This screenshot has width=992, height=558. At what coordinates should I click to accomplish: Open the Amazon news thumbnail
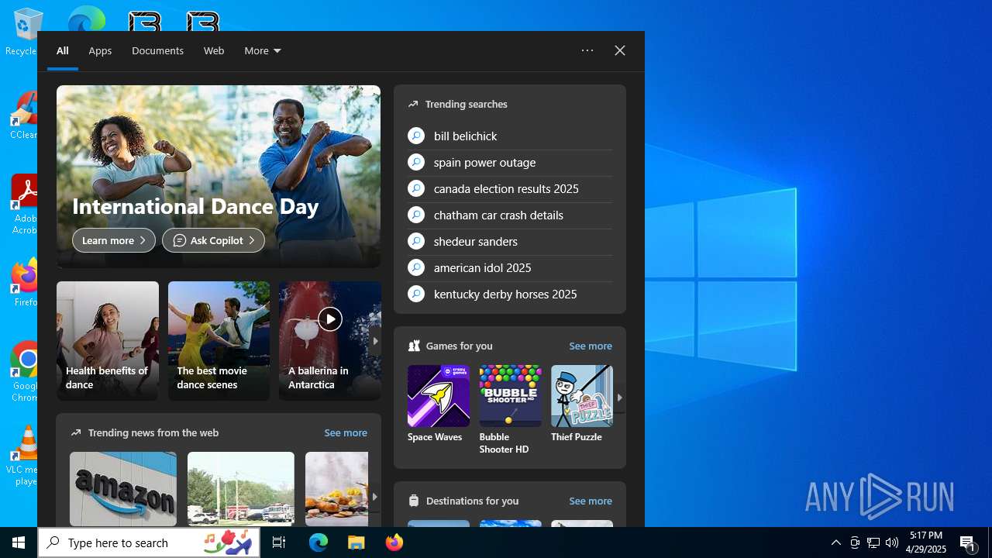123,489
